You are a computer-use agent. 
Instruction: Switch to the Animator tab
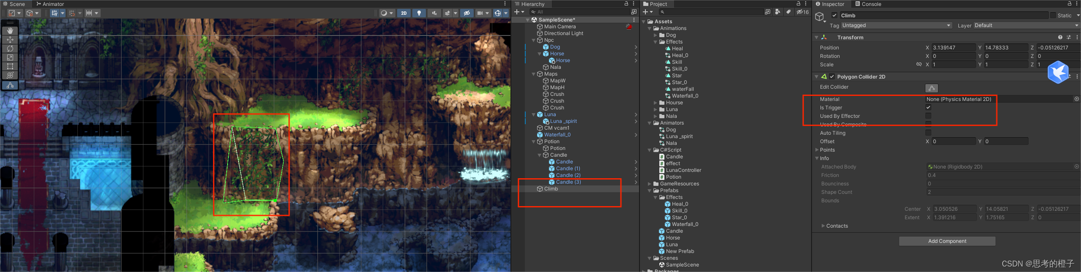(50, 4)
